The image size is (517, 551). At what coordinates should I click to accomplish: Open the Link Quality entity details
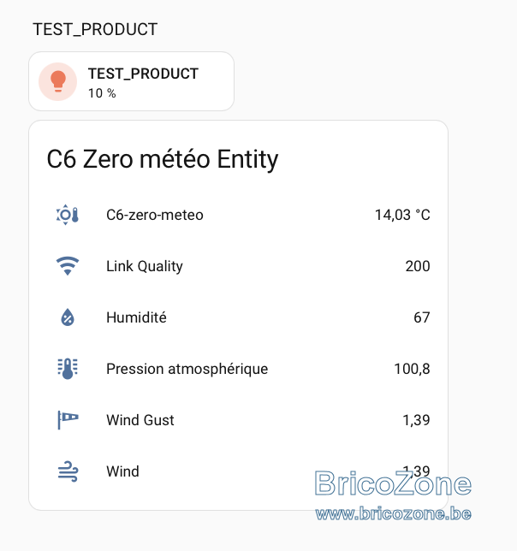(238, 266)
